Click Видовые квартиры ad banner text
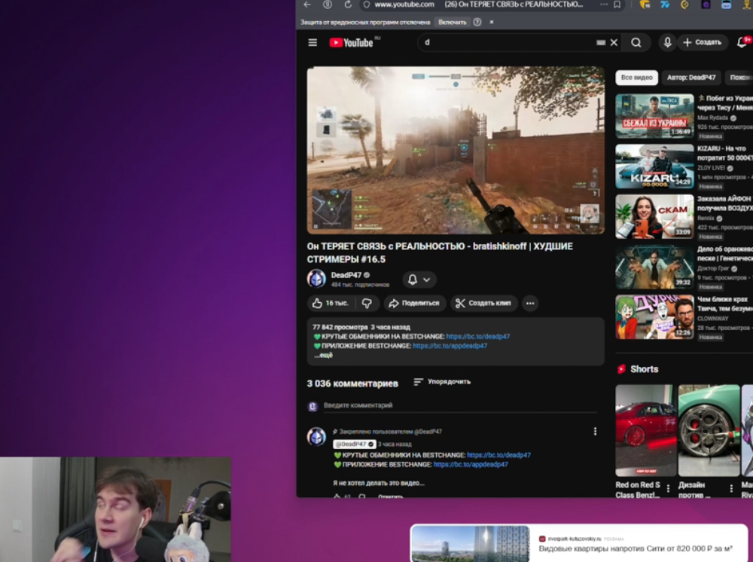 [635, 548]
